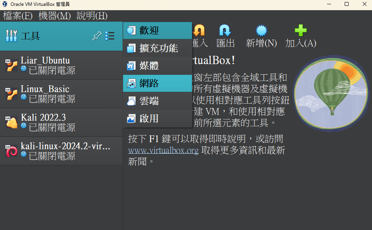The height and width of the screenshot is (230, 372).
Task: Open the tools list menu icon
Action: click(x=110, y=36)
